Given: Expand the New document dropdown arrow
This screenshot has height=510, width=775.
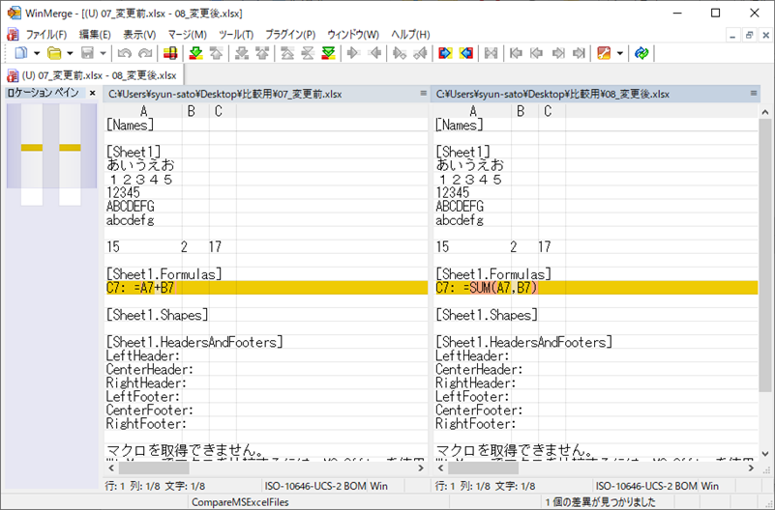Looking at the screenshot, I should point(36,53).
